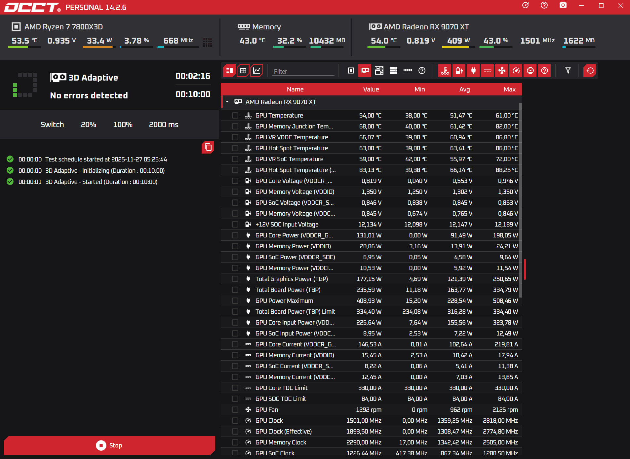Sort by the Max column header
Viewport: 630px width, 459px height.
coord(509,89)
